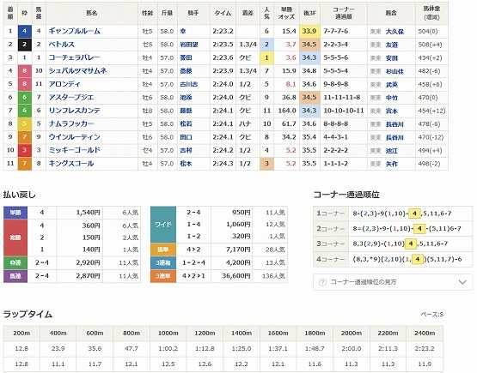This screenshot has height=373, width=477.
Task: Click trainer link 矢作
Action: (x=392, y=164)
